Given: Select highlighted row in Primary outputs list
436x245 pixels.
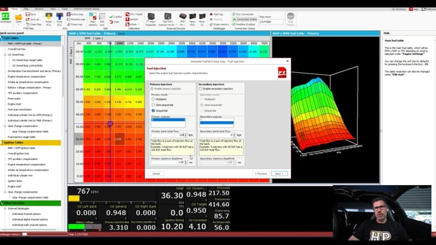Looking at the screenshot, I should [x=168, y=120].
